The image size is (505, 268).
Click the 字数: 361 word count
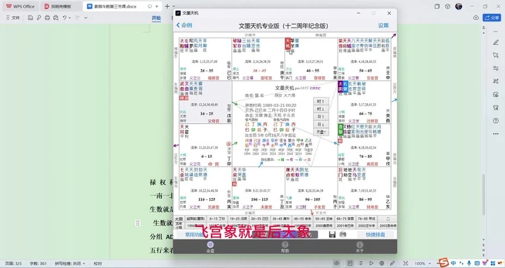(x=38, y=263)
